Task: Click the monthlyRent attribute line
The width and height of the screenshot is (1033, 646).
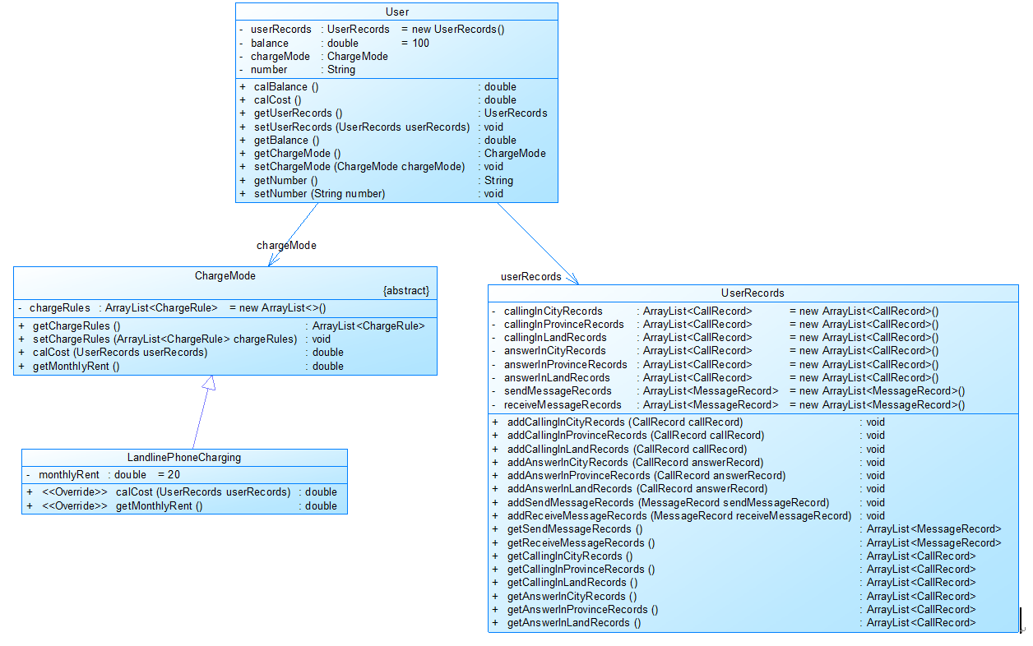Action: 103,474
